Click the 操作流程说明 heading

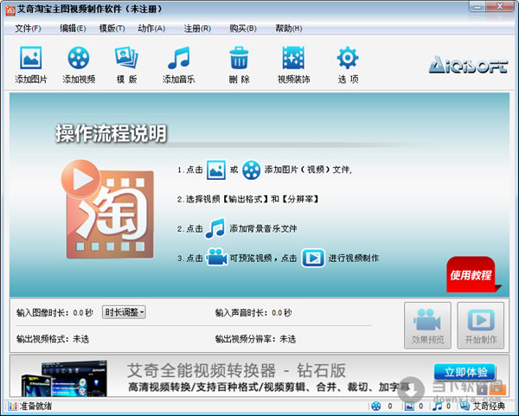click(x=112, y=133)
